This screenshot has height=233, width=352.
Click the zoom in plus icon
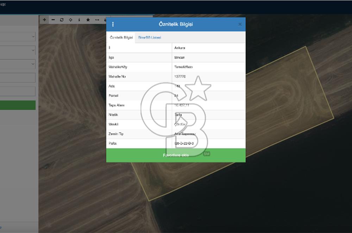44,20
